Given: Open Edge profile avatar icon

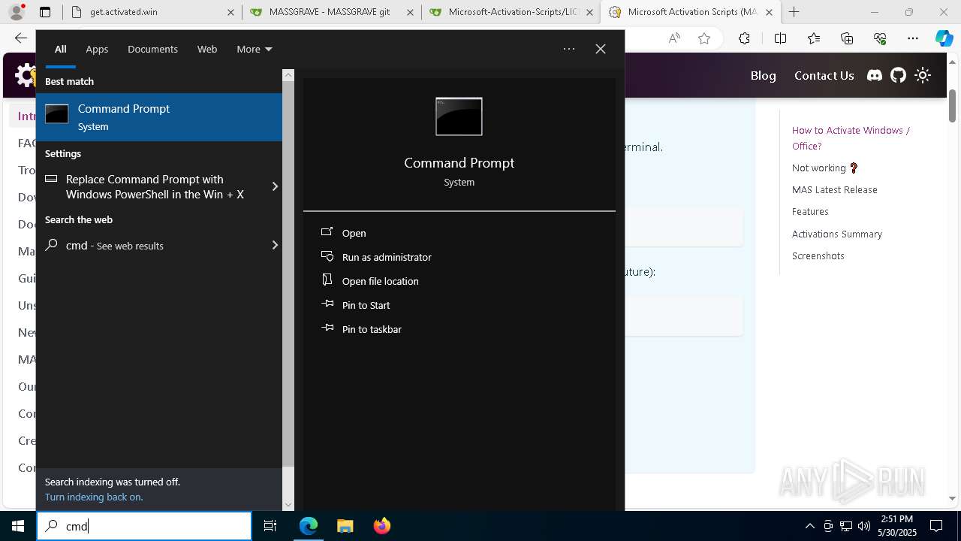Looking at the screenshot, I should pyautogui.click(x=18, y=12).
